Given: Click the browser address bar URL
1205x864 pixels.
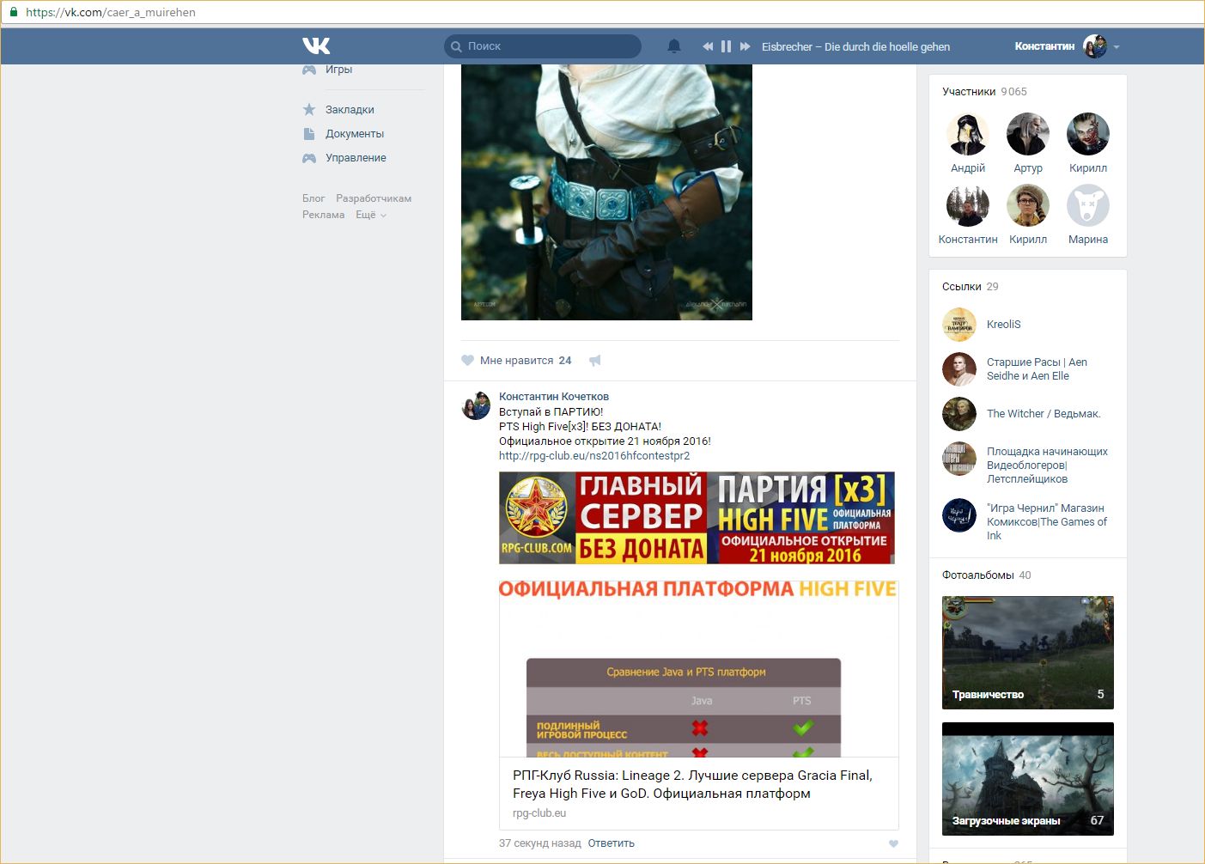Looking at the screenshot, I should pos(111,13).
